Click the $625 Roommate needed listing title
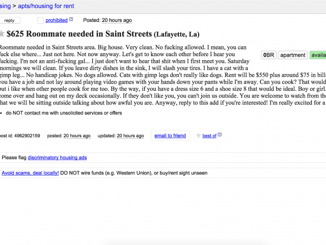Image resolution: width=326 pixels, height=245 pixels. 103,34
